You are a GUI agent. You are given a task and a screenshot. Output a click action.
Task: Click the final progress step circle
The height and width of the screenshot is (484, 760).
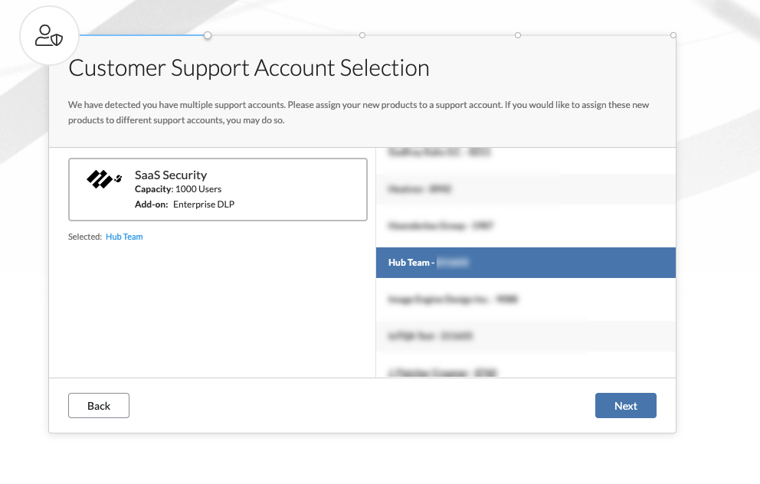[x=673, y=35]
